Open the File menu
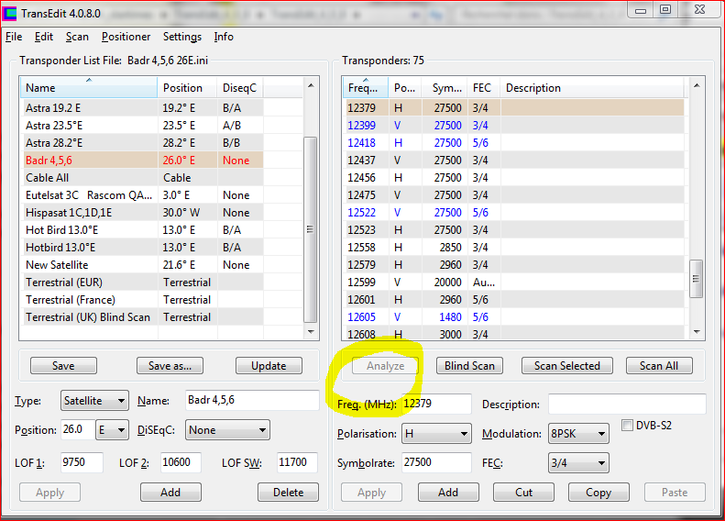Viewport: 725px width, 521px height. click(14, 37)
